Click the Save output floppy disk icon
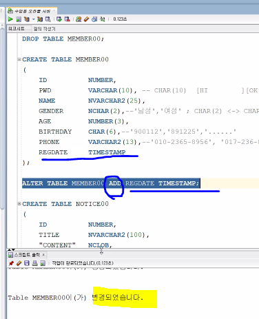 (x=27, y=263)
